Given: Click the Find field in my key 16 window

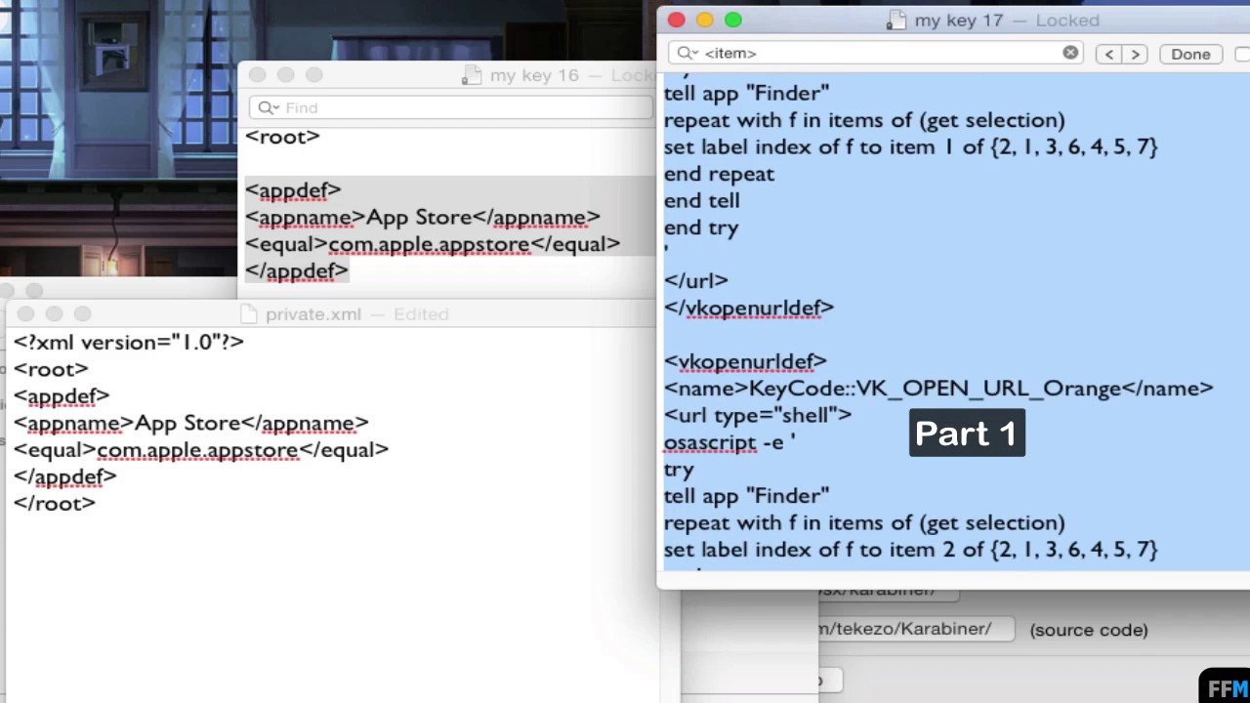Looking at the screenshot, I should pyautogui.click(x=450, y=107).
